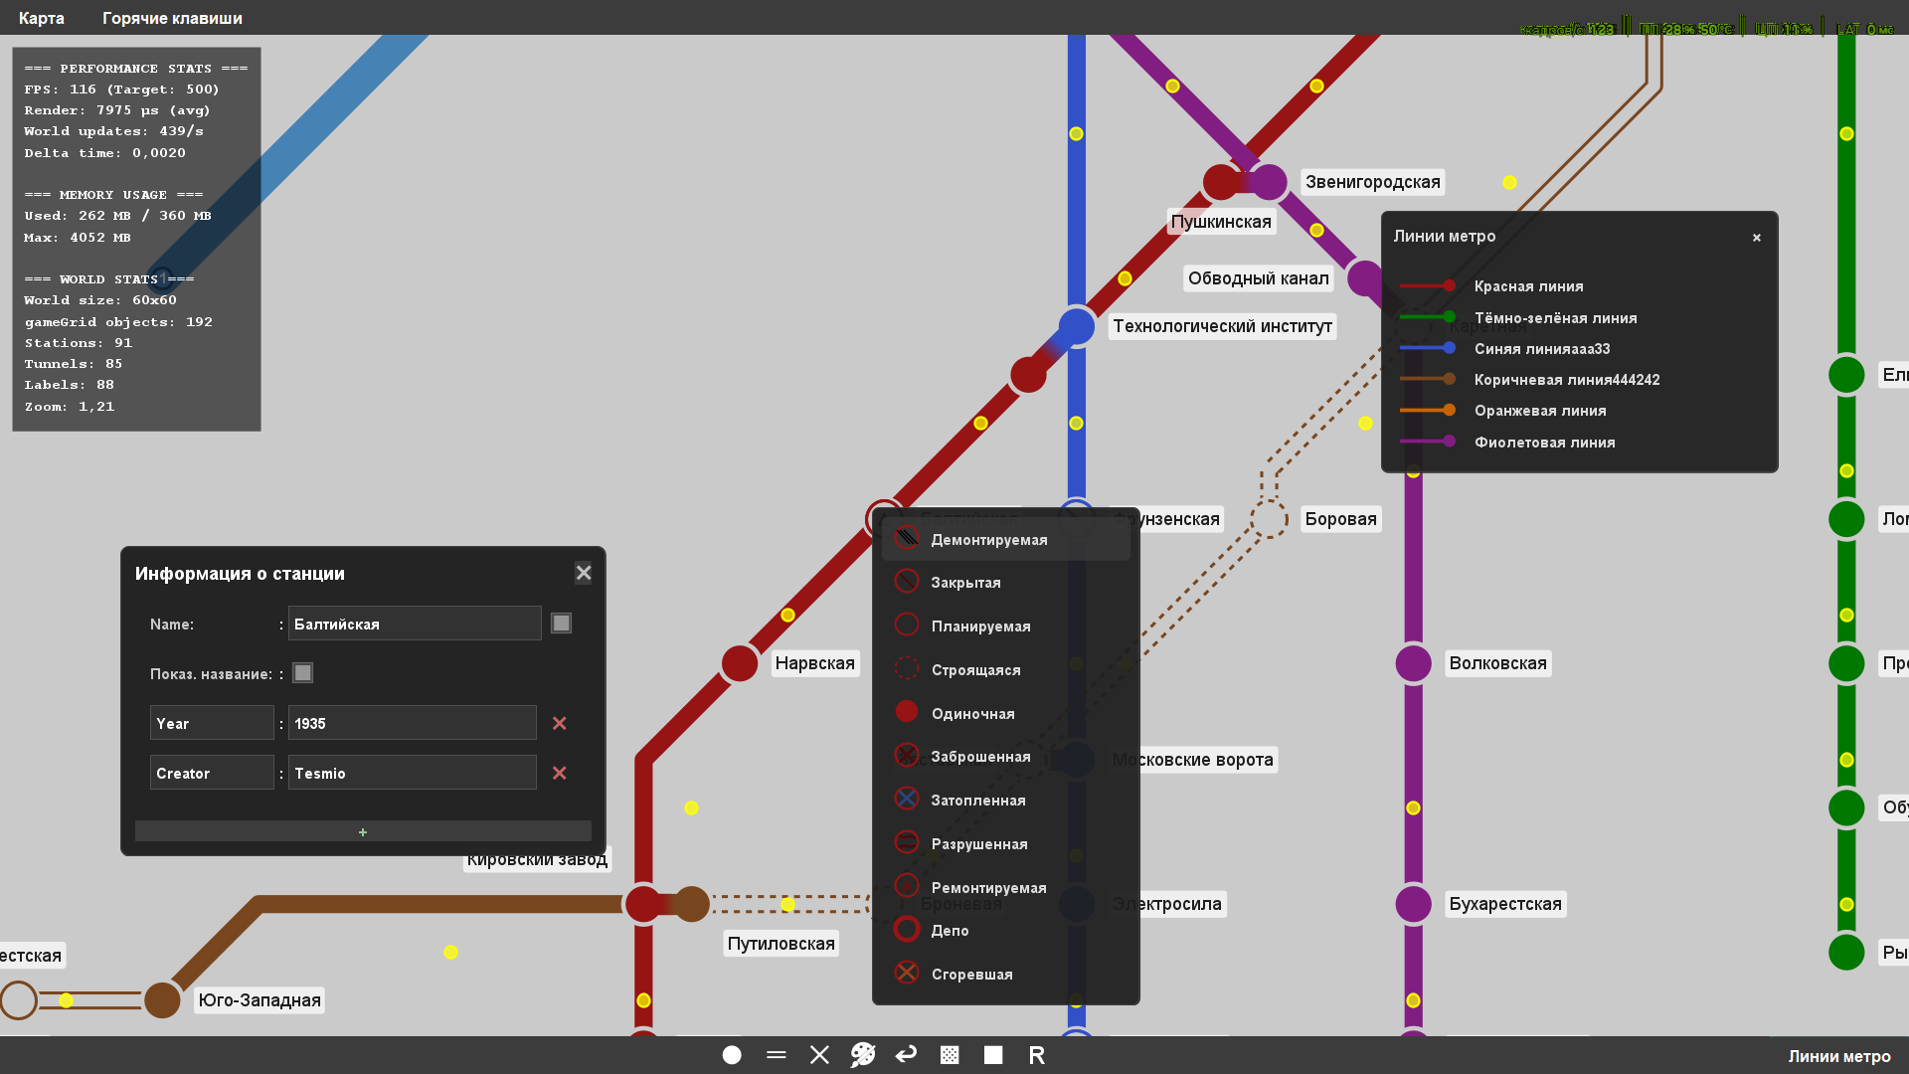
Task: Click the Линии метро button at bottom right
Action: tap(1838, 1056)
